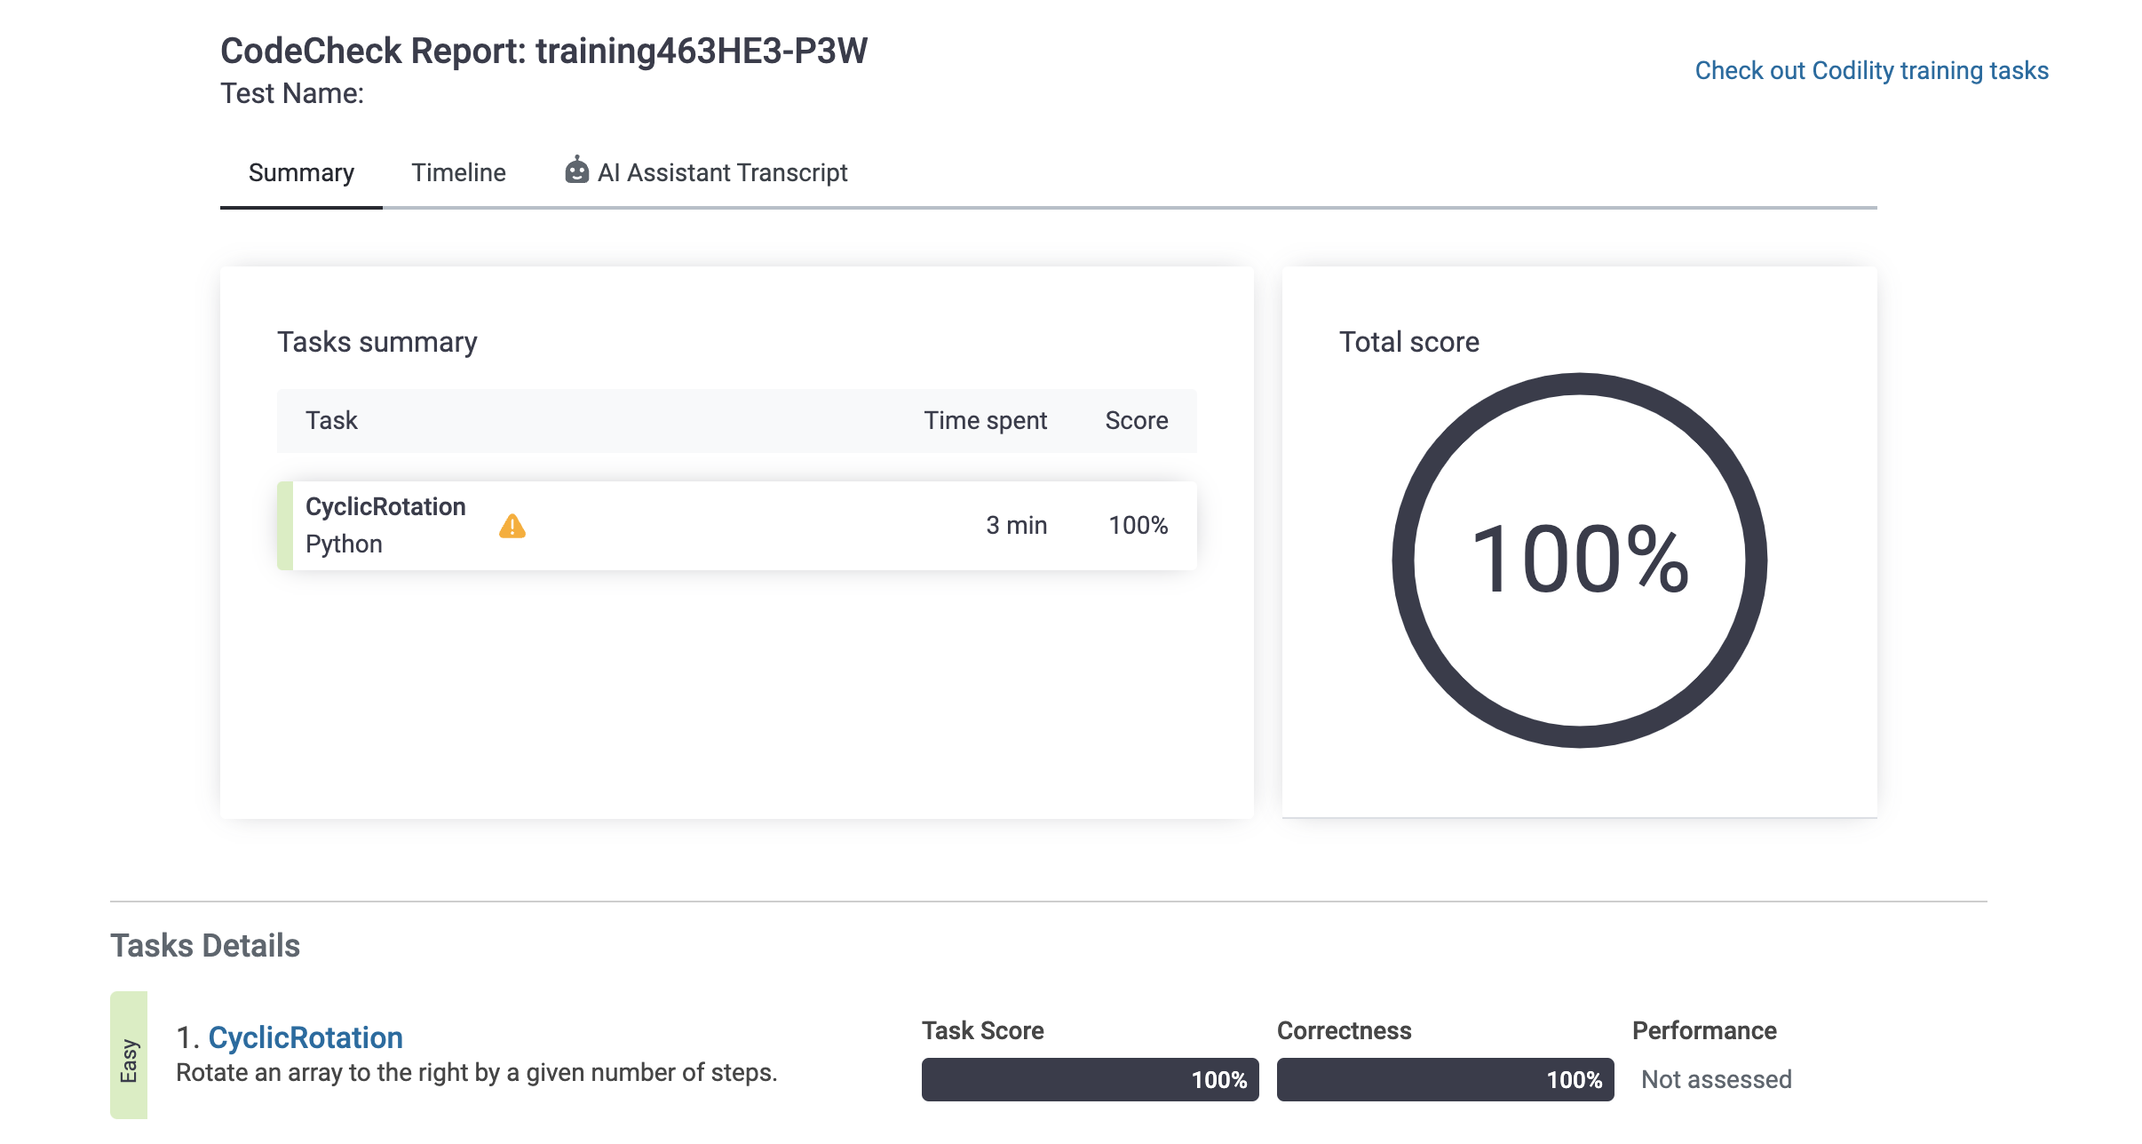Click the Task Score 100% progress bar
The width and height of the screenshot is (2142, 1144).
(1090, 1079)
